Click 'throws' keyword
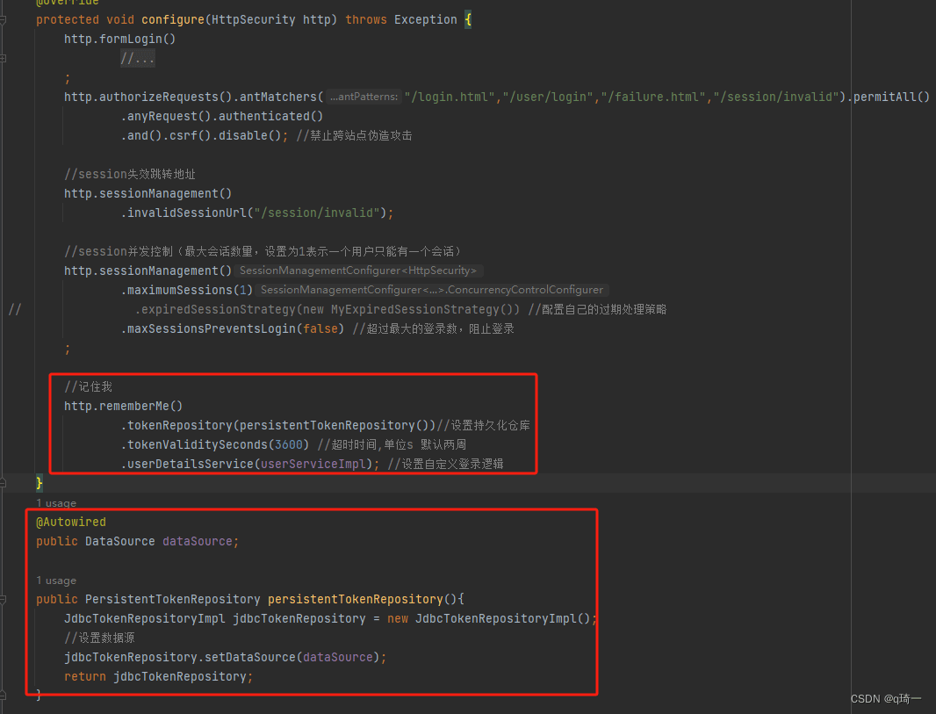This screenshot has width=936, height=714. click(x=366, y=19)
